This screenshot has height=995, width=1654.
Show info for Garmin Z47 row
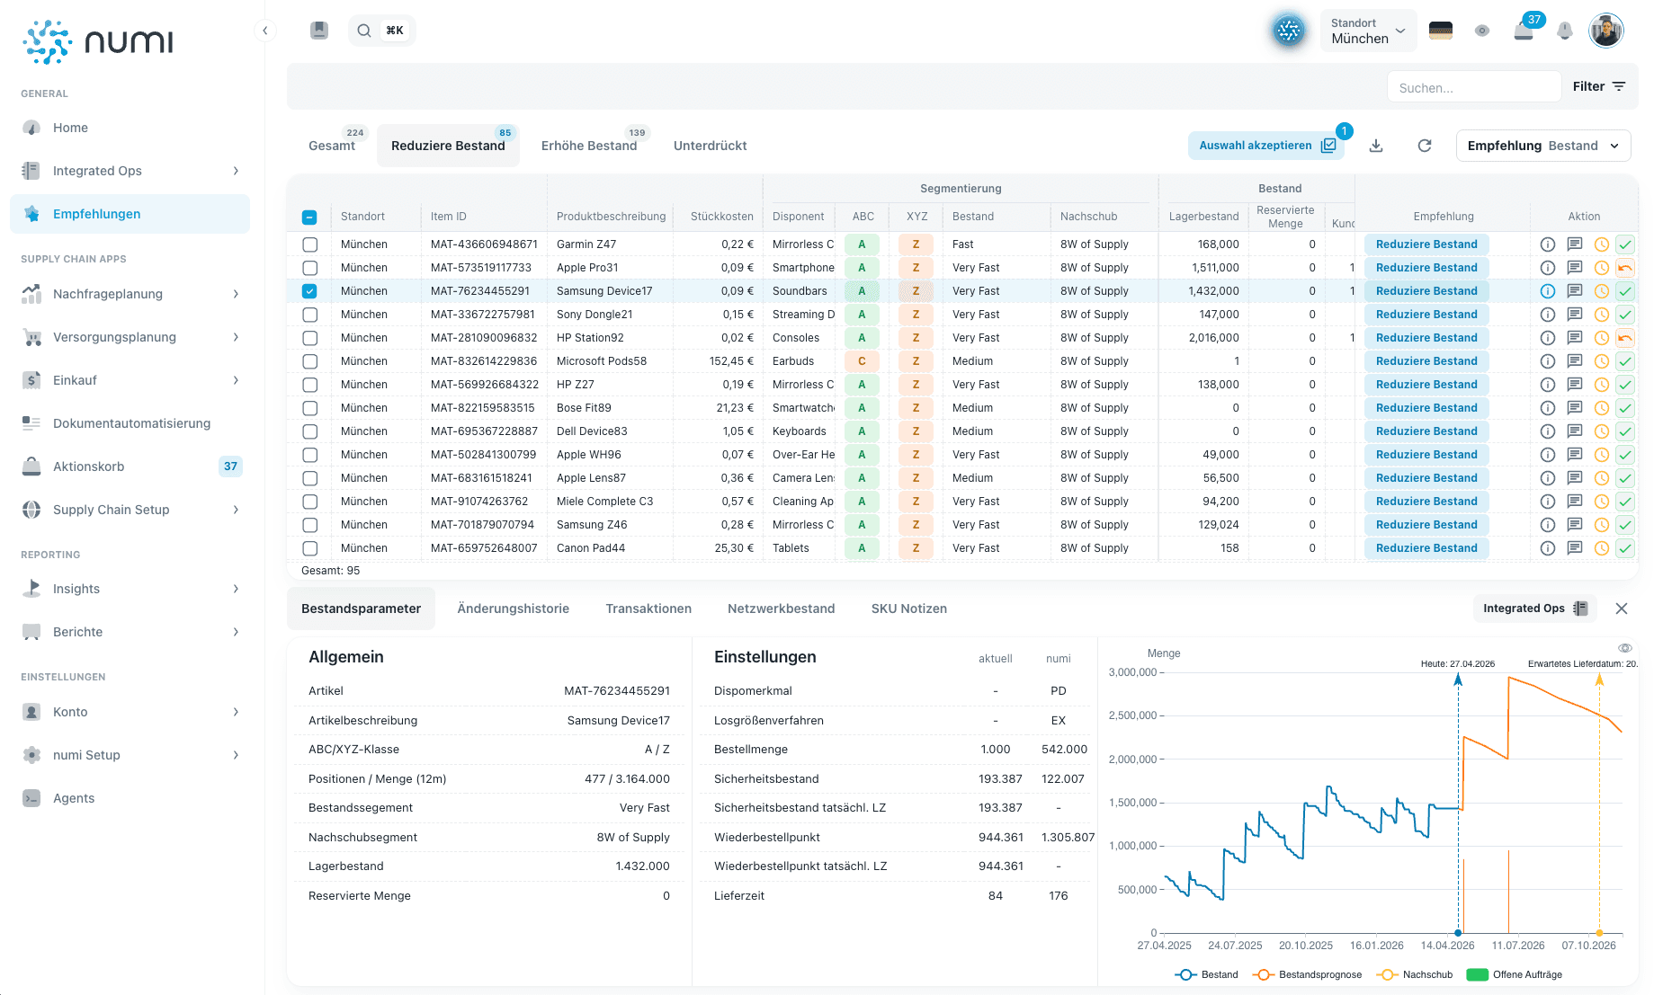click(x=1548, y=244)
